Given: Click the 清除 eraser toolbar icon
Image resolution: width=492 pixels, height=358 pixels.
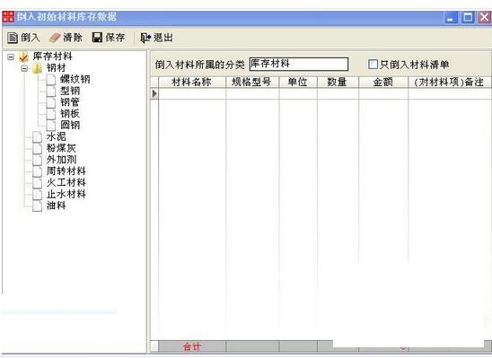Looking at the screenshot, I should click(x=55, y=38).
